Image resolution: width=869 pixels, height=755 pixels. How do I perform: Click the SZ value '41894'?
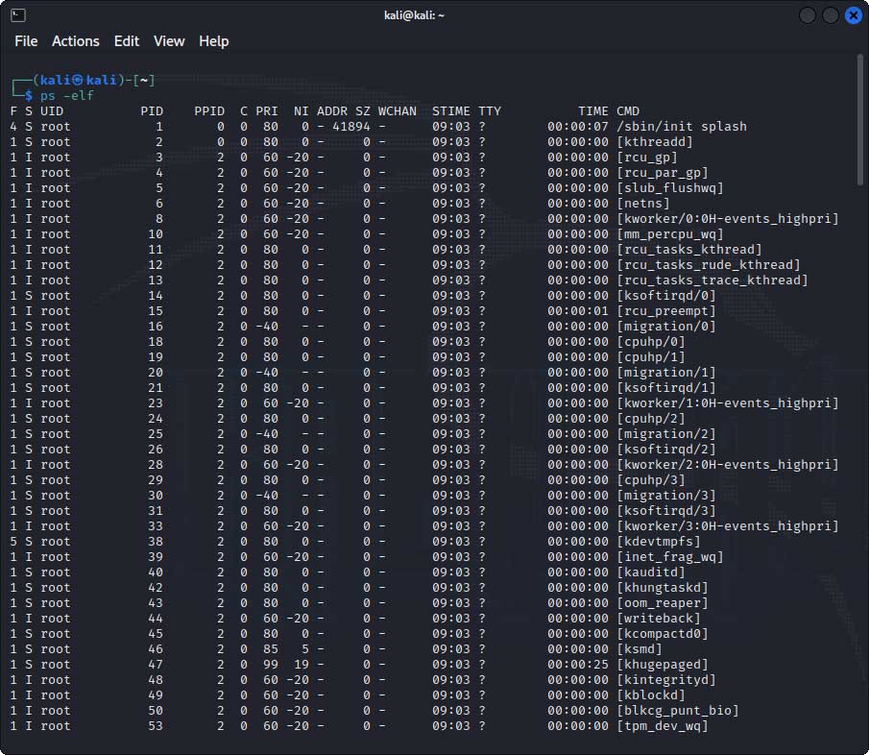(x=351, y=127)
